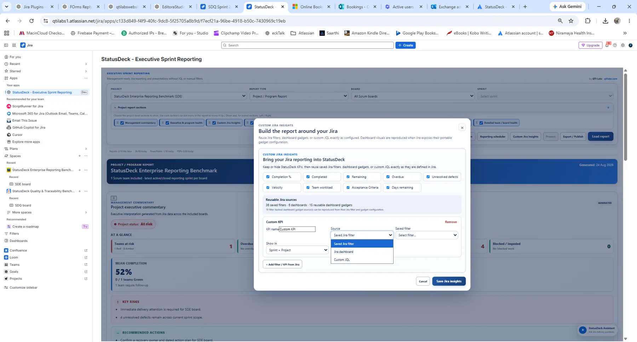The height and width of the screenshot is (342, 637).
Task: Open the Jira app switcher icon
Action: [x=14, y=45]
